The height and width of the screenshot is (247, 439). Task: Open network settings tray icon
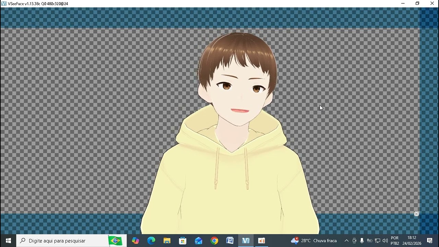(377, 241)
